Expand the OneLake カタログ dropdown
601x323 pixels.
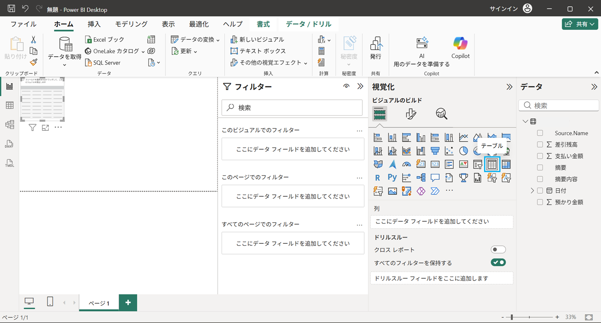pos(143,51)
